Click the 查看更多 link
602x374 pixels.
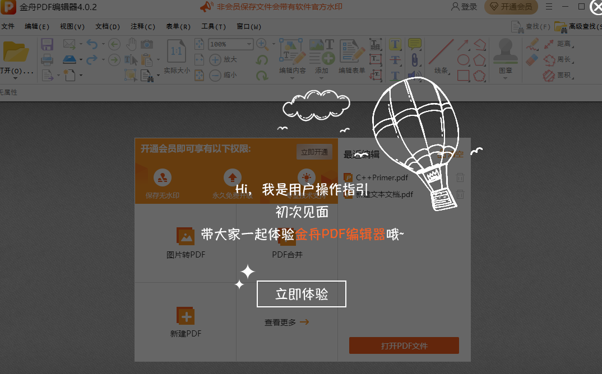(x=286, y=322)
